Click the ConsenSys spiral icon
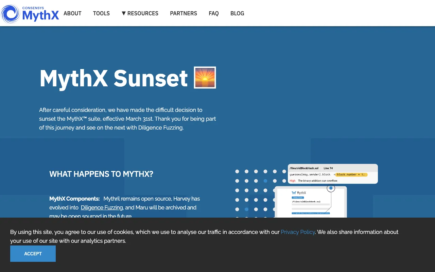 click(x=10, y=13)
